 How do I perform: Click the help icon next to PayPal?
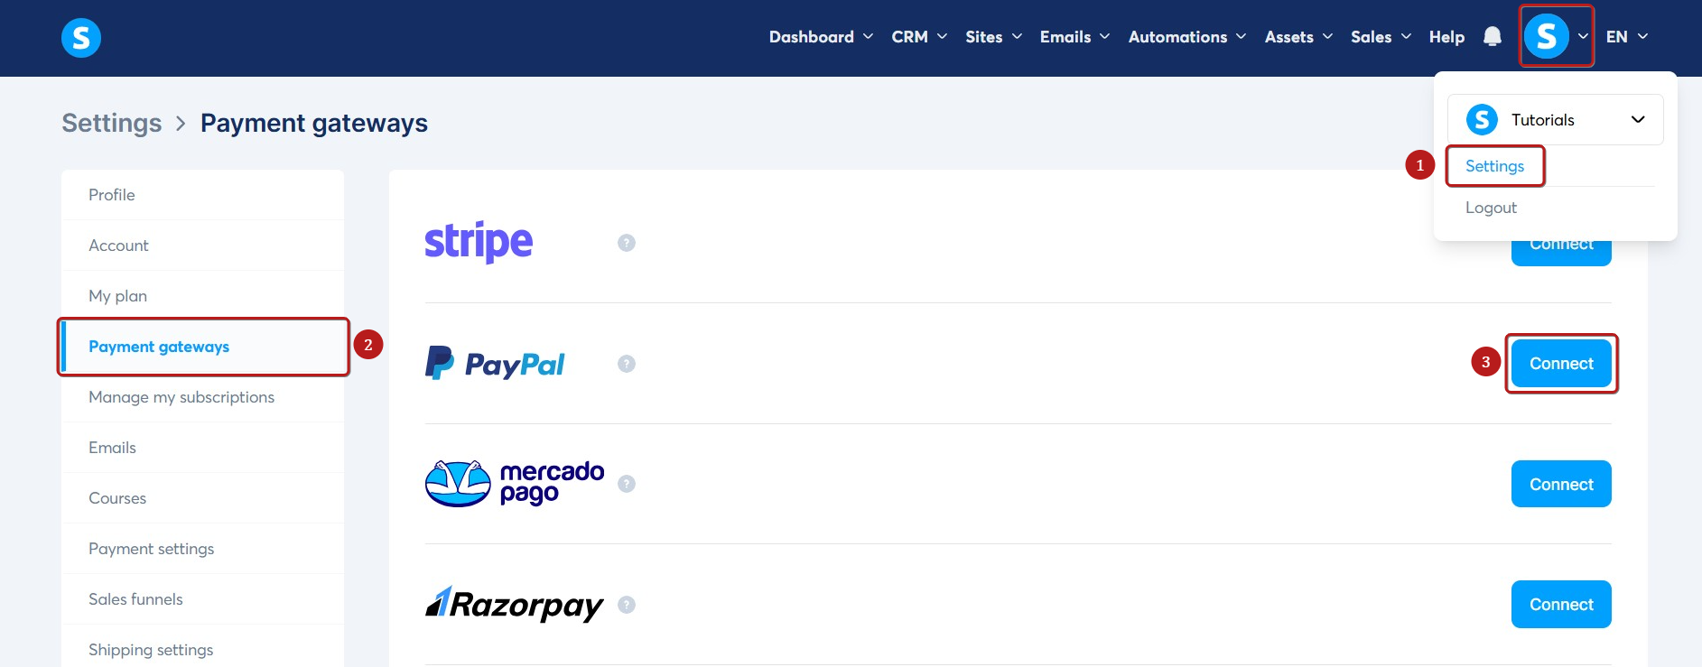click(x=627, y=364)
